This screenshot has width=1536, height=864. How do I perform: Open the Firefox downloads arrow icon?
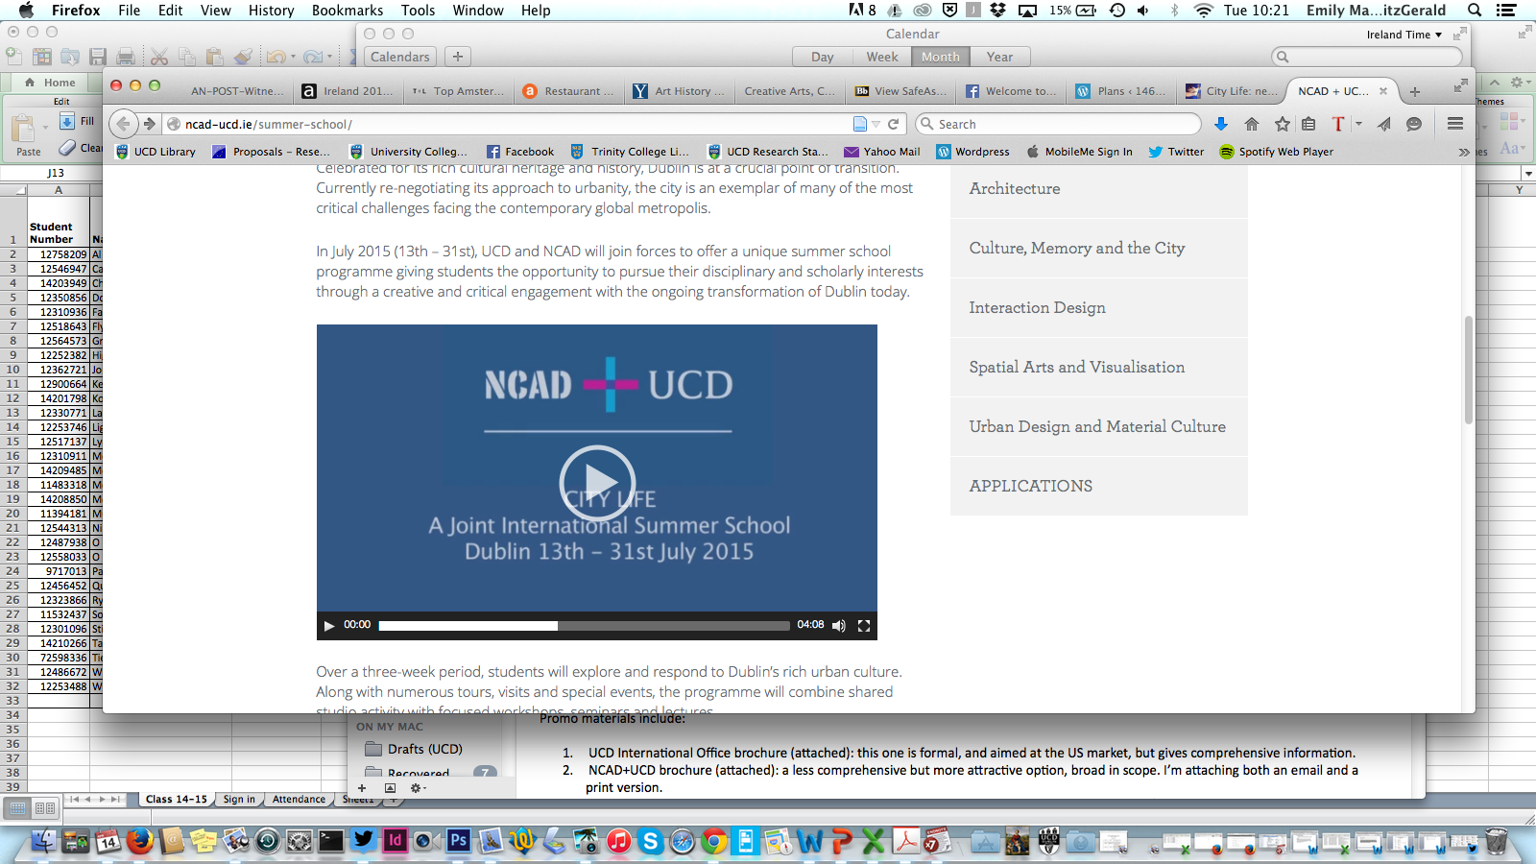(x=1221, y=124)
